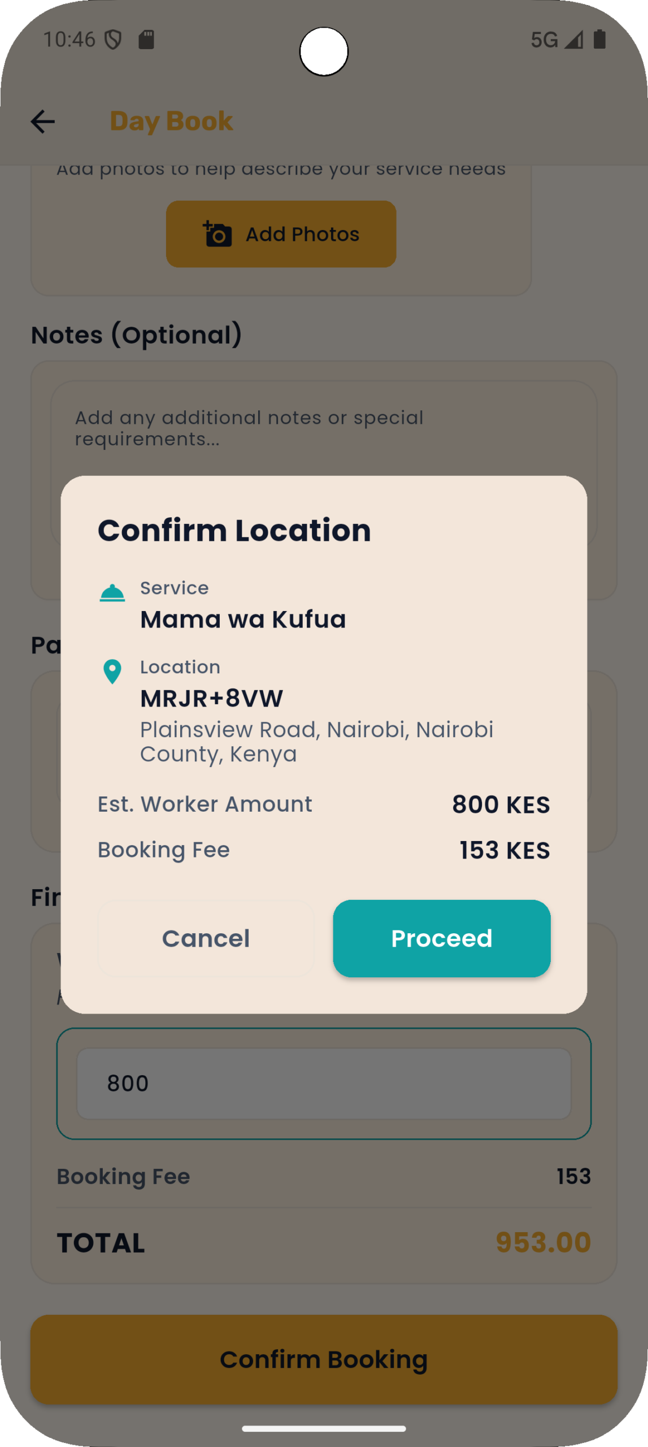This screenshot has height=1447, width=648.
Task: Tap the 800 worker amount field
Action: pos(324,1082)
